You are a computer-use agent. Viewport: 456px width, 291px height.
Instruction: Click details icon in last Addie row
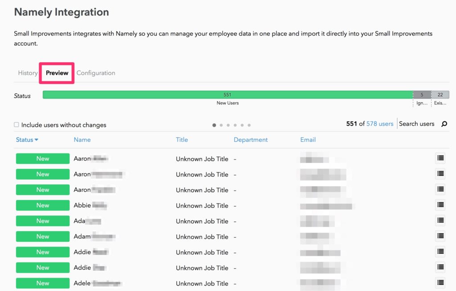[440, 267]
